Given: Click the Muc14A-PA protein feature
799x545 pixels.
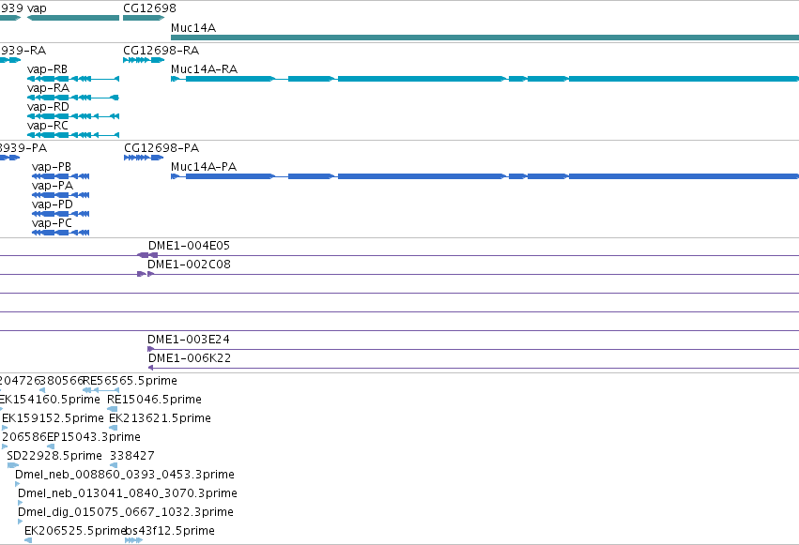Looking at the screenshot, I should (484, 176).
